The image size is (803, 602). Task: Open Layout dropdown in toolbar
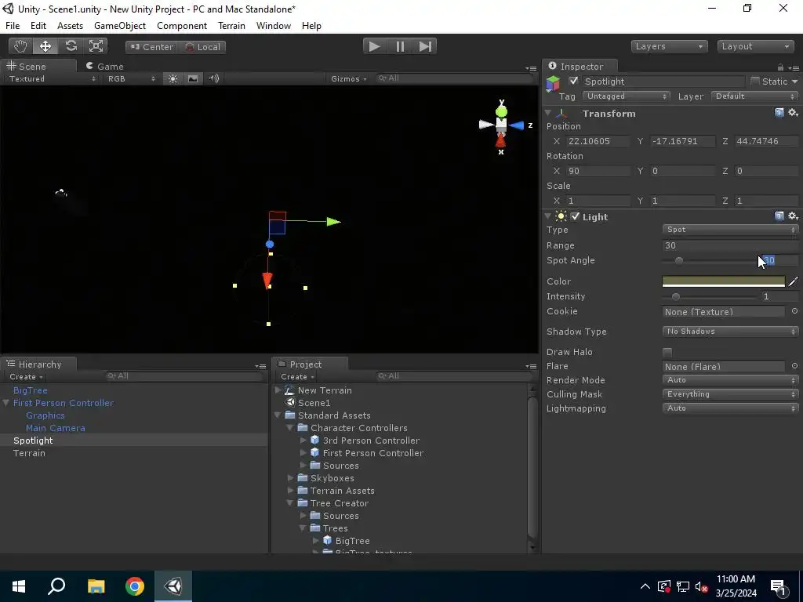755,46
